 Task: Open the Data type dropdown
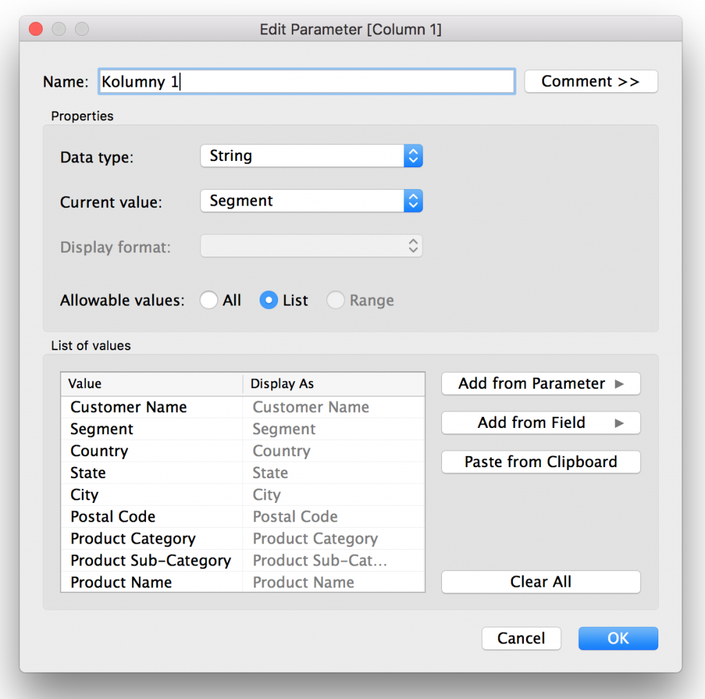pyautogui.click(x=311, y=156)
